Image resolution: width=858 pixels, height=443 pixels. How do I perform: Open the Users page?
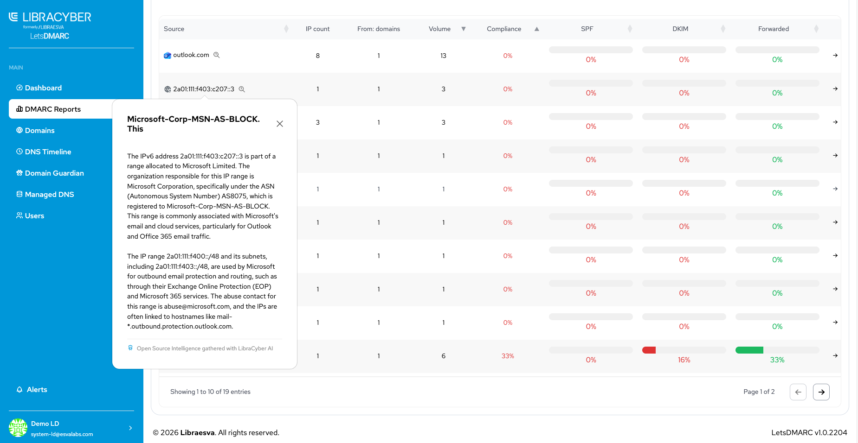(31, 216)
